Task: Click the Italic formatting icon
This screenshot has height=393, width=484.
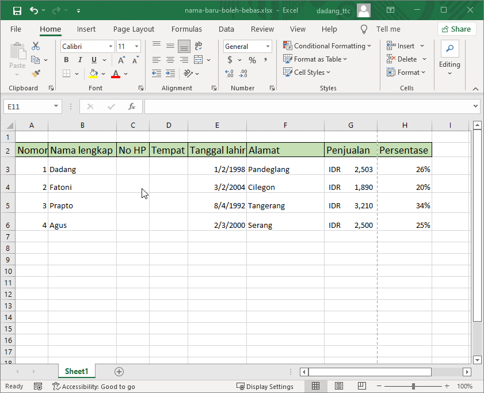Action: 80,59
